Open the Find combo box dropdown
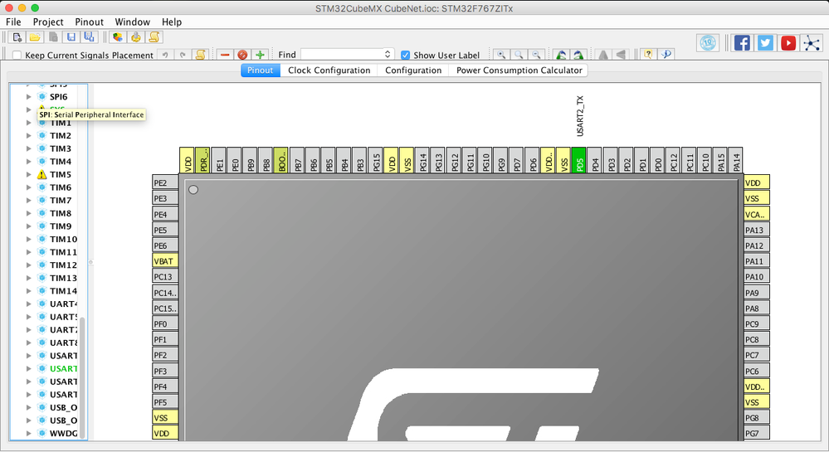 pyautogui.click(x=388, y=55)
